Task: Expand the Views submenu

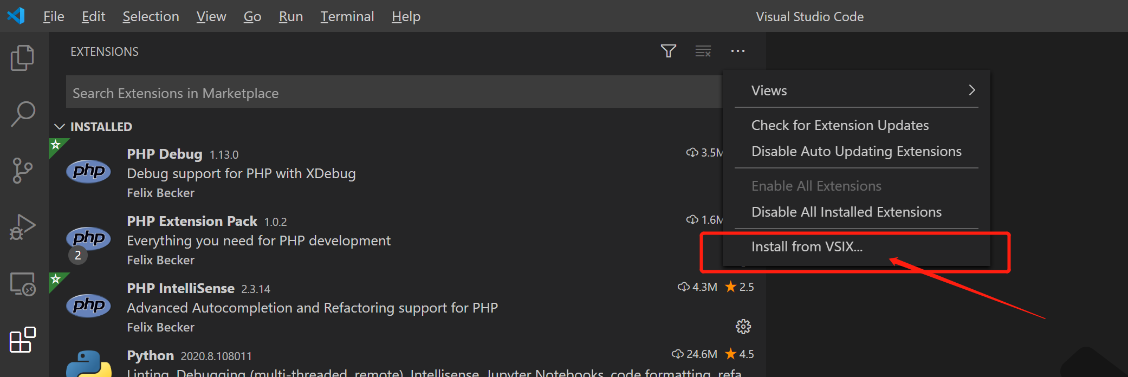Action: (856, 90)
